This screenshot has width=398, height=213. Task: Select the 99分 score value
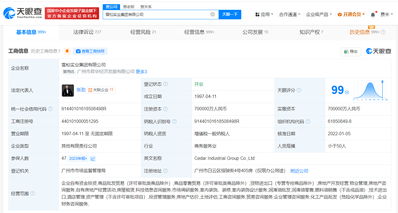pos(340,90)
